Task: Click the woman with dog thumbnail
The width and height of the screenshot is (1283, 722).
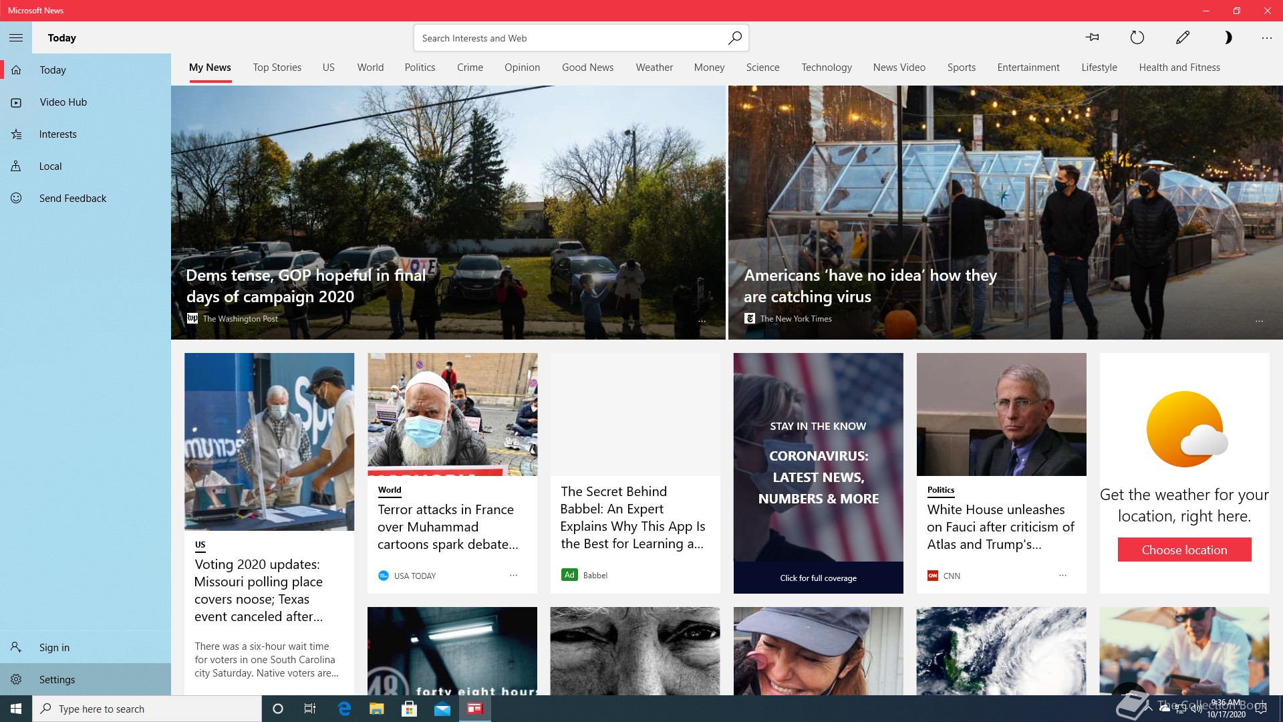Action: pos(818,651)
